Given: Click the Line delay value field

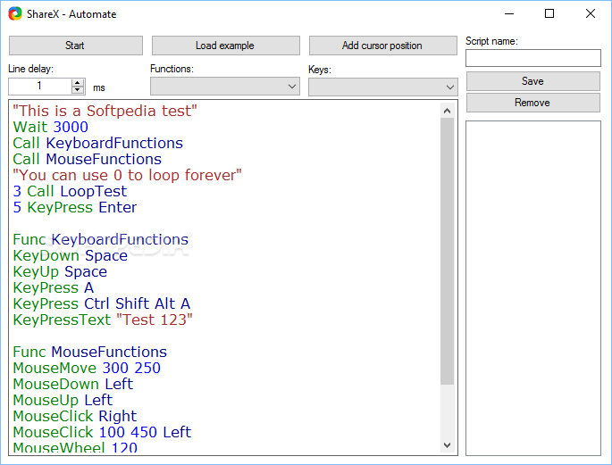Looking at the screenshot, I should 40,87.
